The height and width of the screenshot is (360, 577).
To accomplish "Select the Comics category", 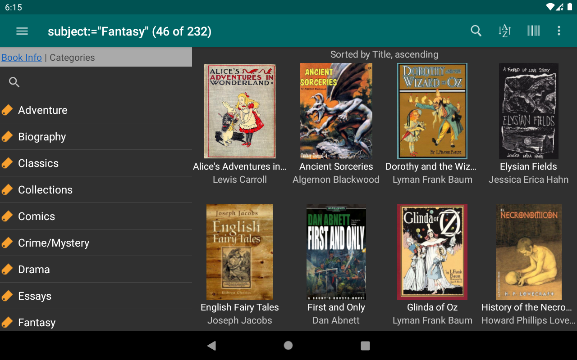I will [37, 216].
